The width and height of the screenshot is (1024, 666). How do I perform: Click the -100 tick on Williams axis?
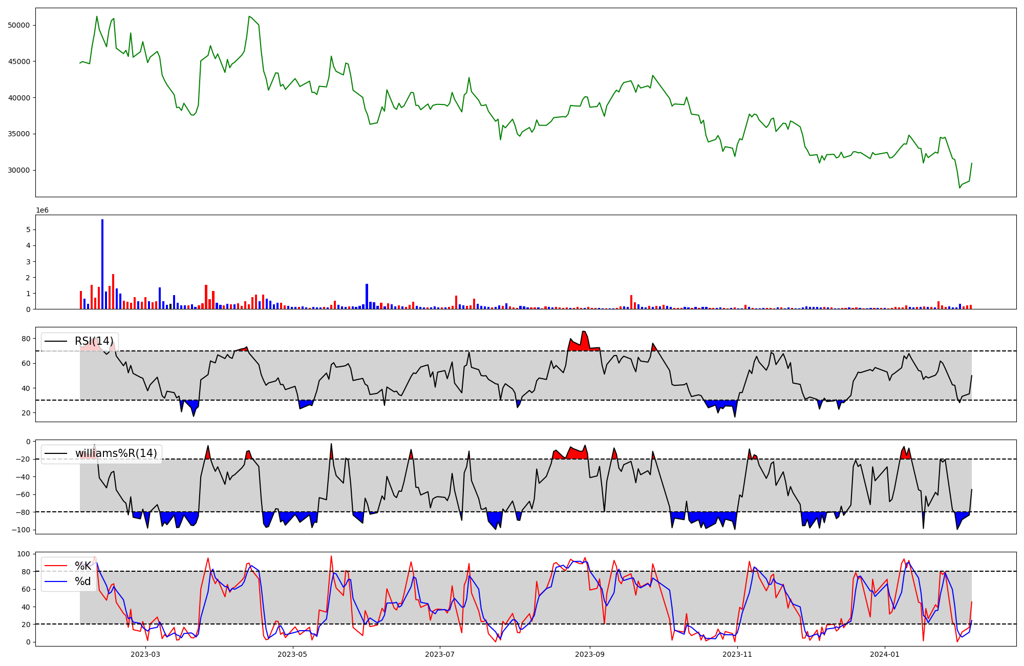[x=21, y=530]
